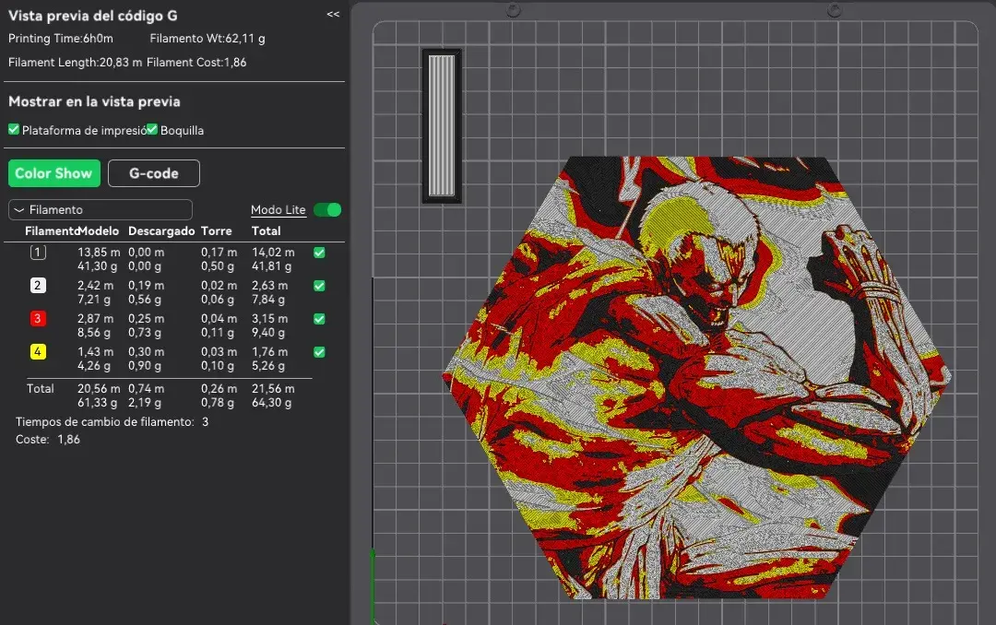Turn off the Modo Lite toggle
The width and height of the screenshot is (996, 625).
(327, 209)
